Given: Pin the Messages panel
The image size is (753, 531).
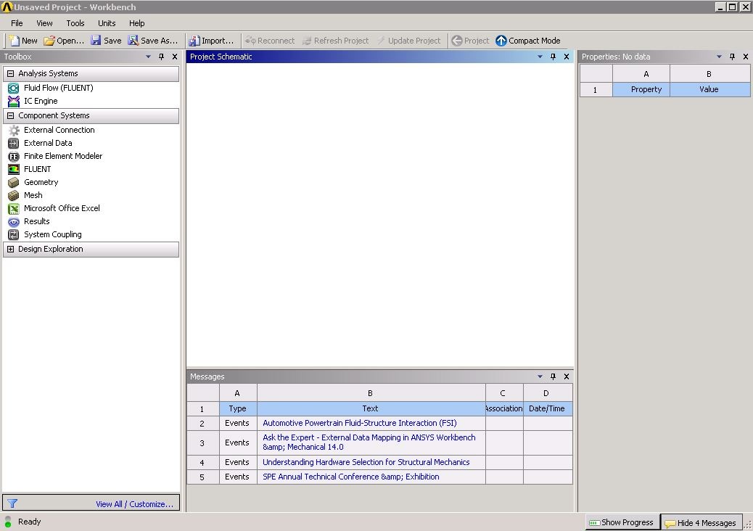Looking at the screenshot, I should [x=553, y=376].
